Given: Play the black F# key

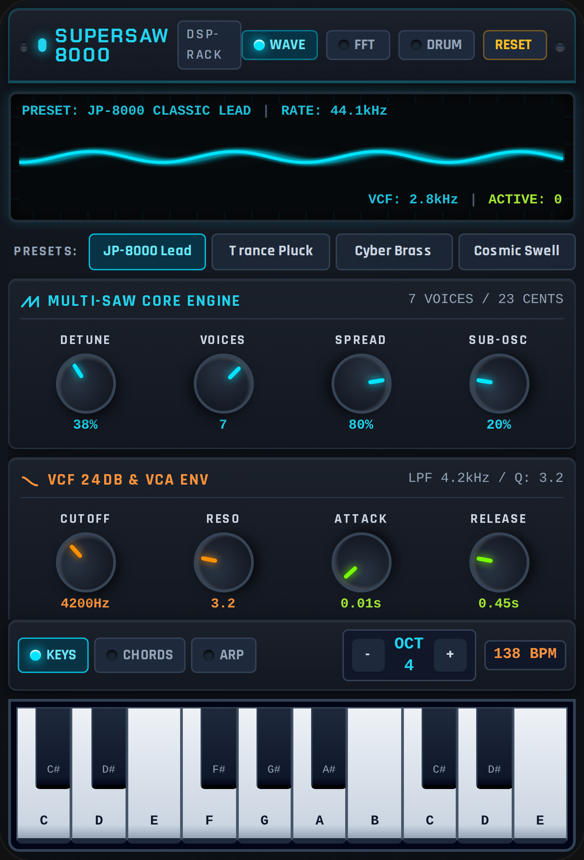Looking at the screenshot, I should coord(219,749).
